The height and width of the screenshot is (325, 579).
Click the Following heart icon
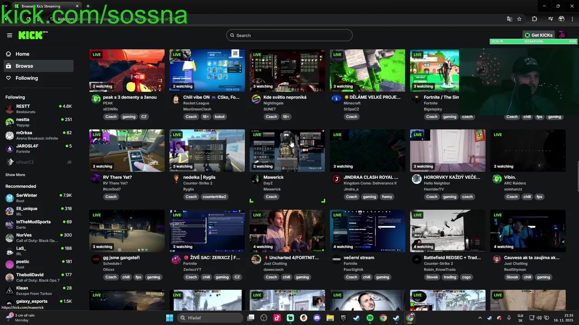pyautogui.click(x=9, y=78)
